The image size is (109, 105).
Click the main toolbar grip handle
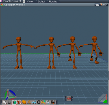click(x=1, y=102)
